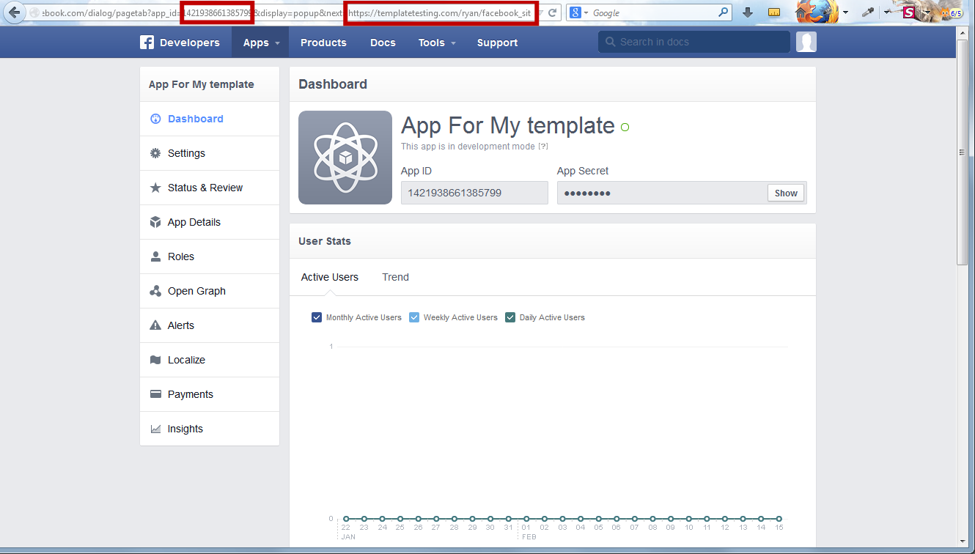The height and width of the screenshot is (554, 975).
Task: Click the browser back arrow button
Action: click(x=14, y=12)
